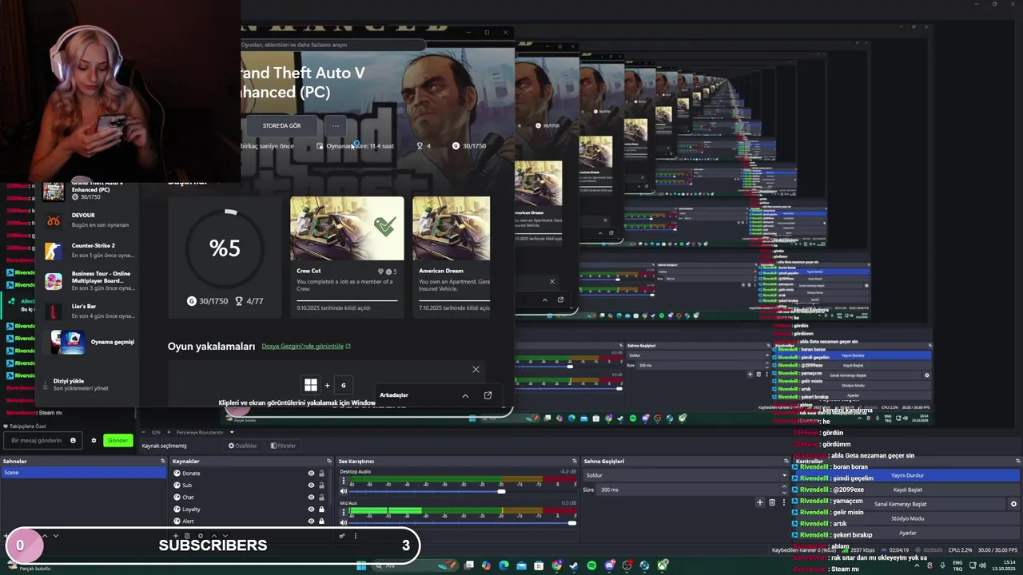Image resolution: width=1023 pixels, height=575 pixels.
Task: Mute the Mic/Aux speaker icon
Action: pyautogui.click(x=344, y=523)
